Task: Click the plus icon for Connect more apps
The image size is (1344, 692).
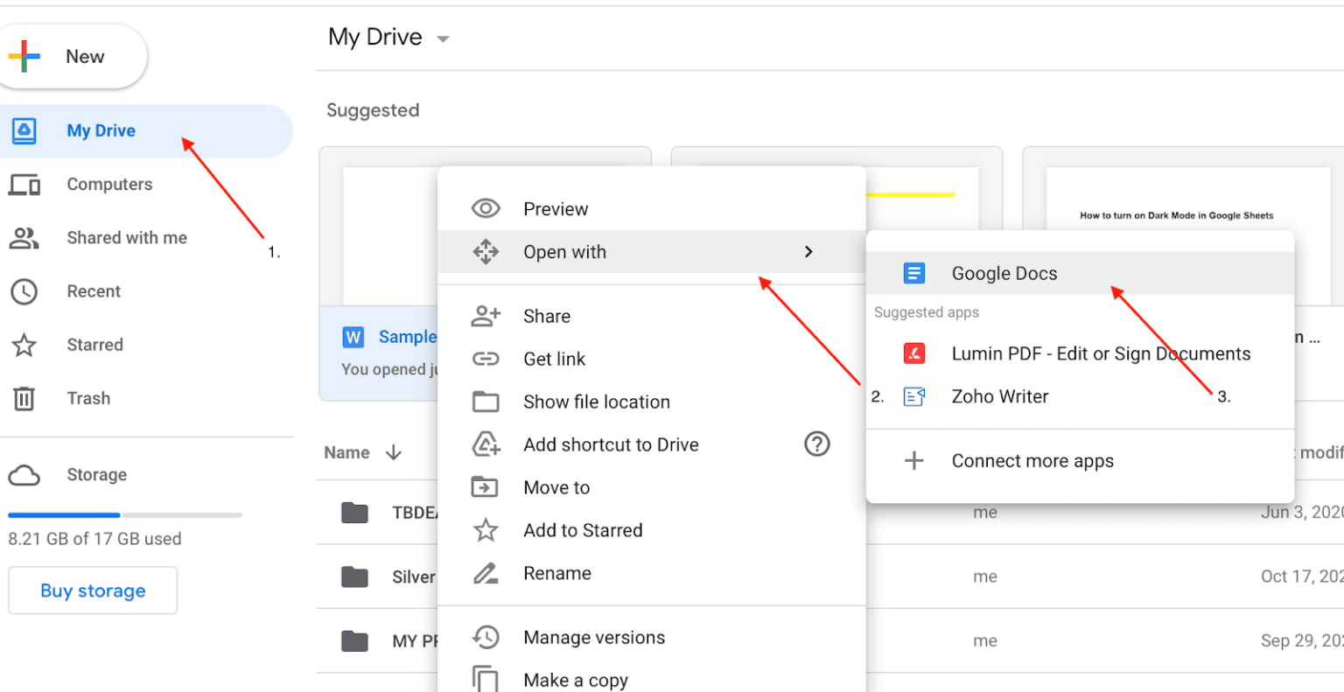Action: pos(913,460)
